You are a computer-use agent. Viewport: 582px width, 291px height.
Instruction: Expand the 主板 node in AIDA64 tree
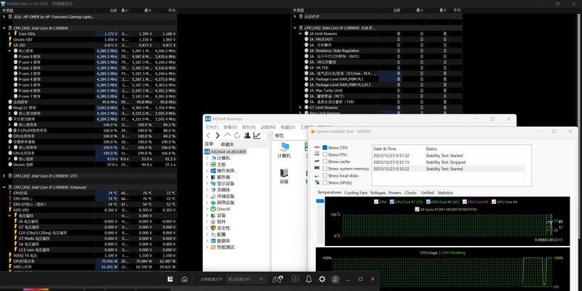(x=207, y=164)
